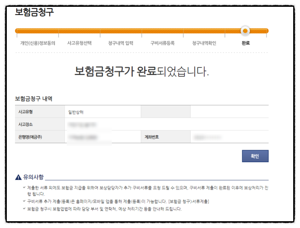Click the notice starting with 보험금 청구시 보험업법에
This screenshot has height=228, width=300.
pos(105,209)
